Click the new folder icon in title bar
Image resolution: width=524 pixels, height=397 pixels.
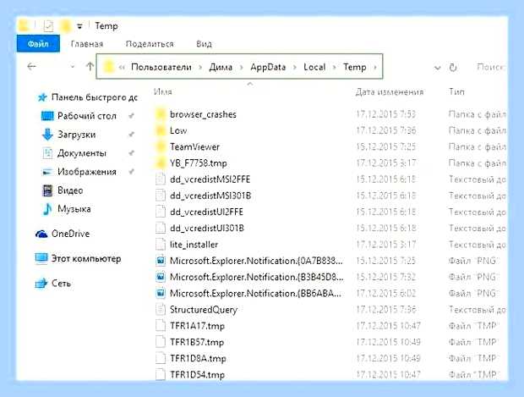(x=66, y=25)
